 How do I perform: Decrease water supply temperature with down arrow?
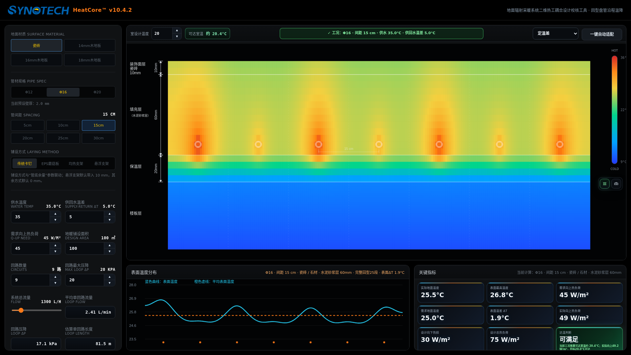(55, 220)
